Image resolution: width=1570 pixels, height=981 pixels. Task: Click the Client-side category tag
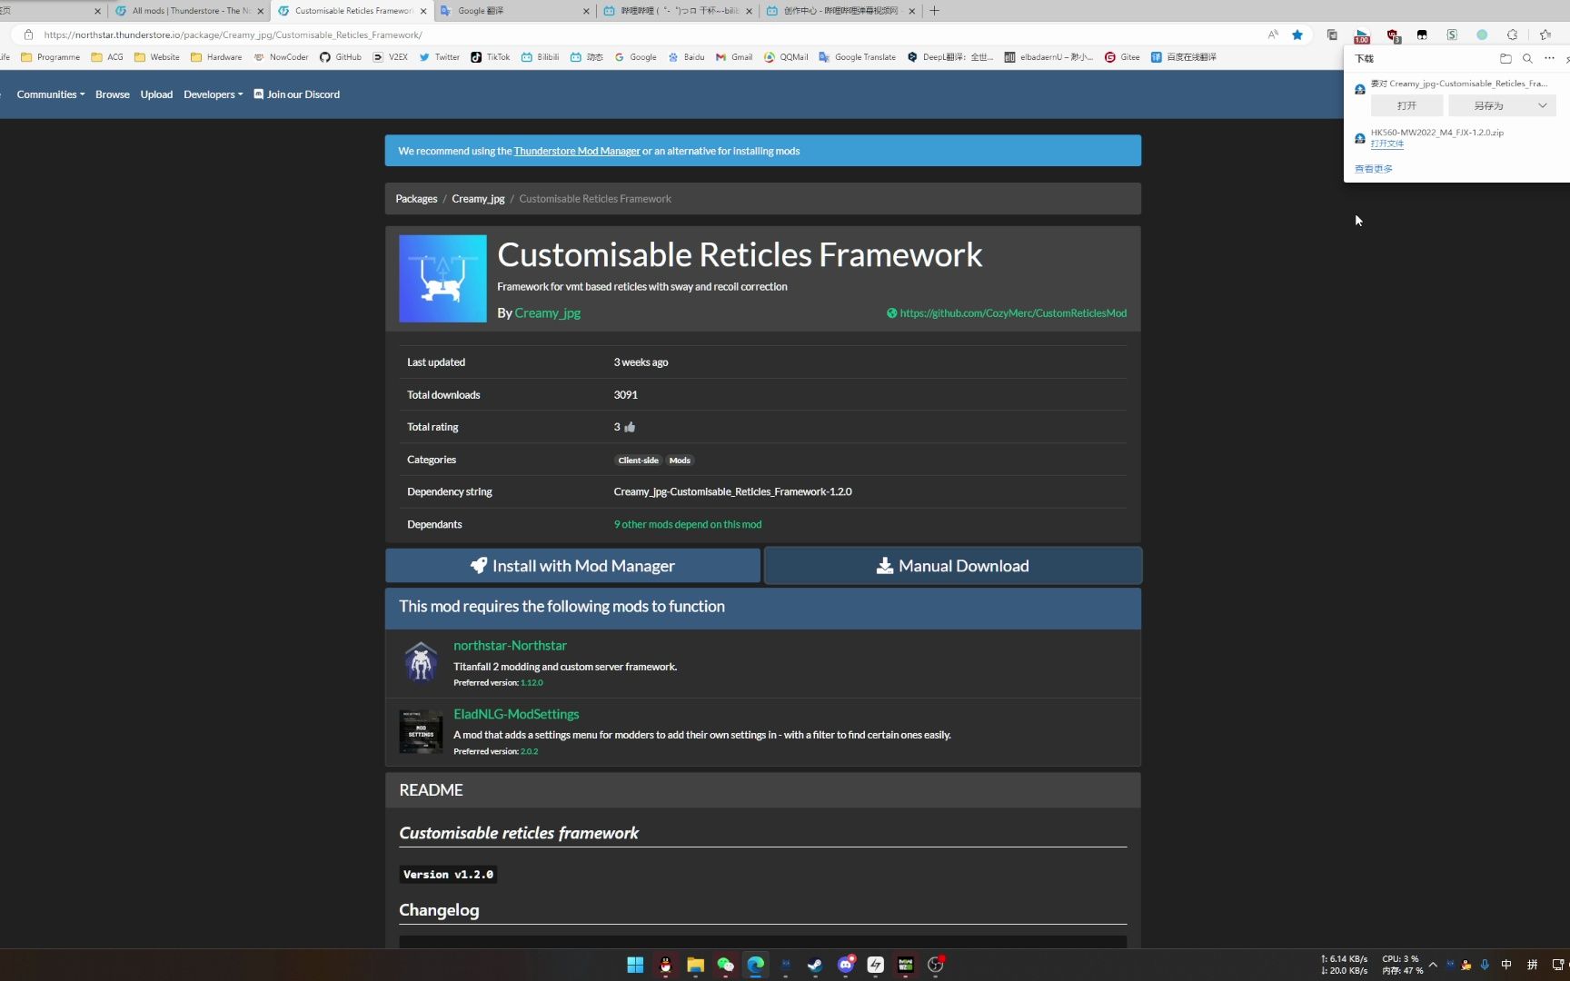click(x=638, y=461)
